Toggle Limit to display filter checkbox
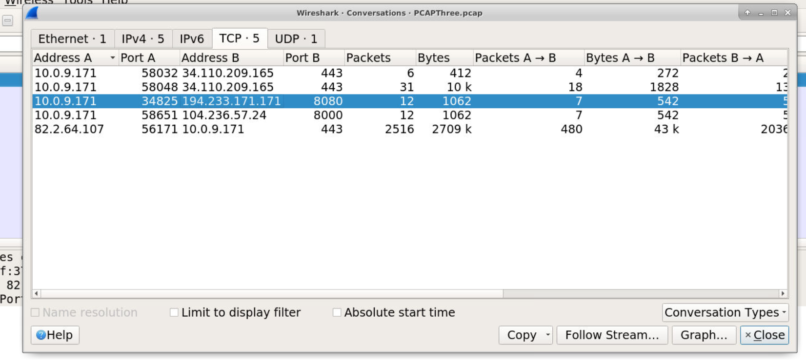The image size is (806, 364). pyautogui.click(x=174, y=312)
